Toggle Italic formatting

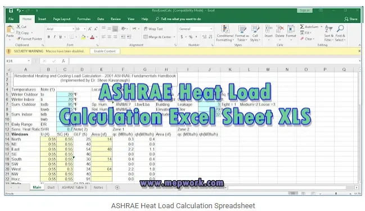55,36
